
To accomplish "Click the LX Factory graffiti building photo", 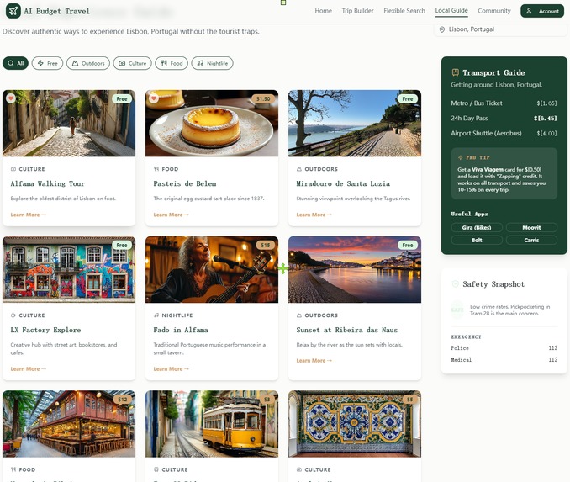I will pos(69,269).
